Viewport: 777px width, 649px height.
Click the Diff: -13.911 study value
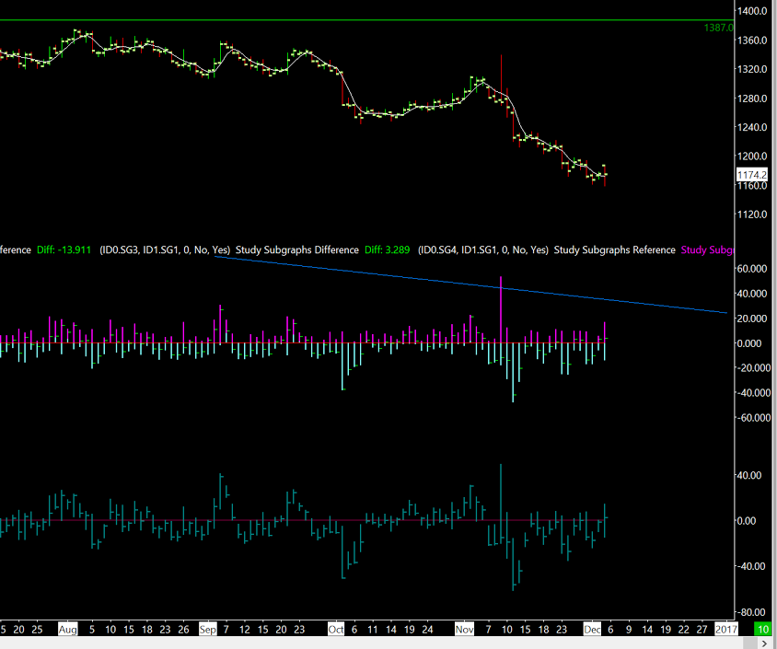(64, 249)
